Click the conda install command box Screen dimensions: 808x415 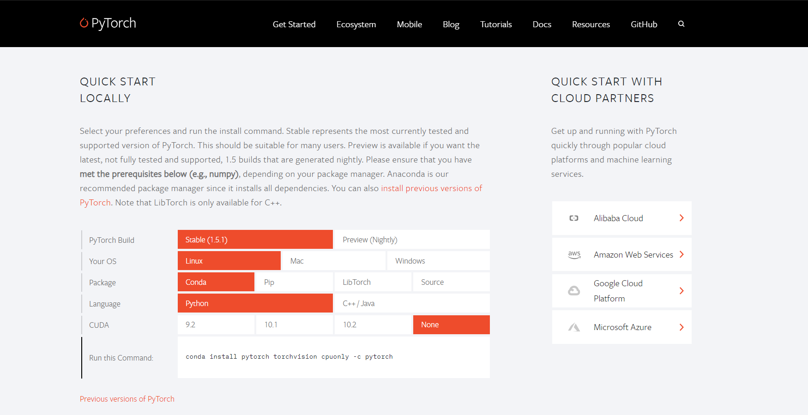334,357
